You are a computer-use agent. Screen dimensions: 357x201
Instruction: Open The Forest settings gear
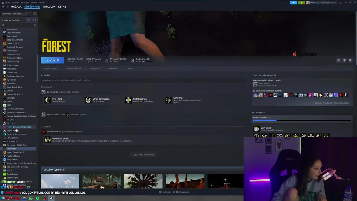pyautogui.click(x=339, y=60)
